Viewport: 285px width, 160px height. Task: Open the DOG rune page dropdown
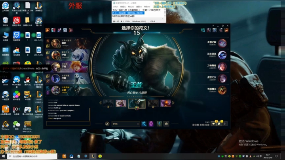[125, 124]
